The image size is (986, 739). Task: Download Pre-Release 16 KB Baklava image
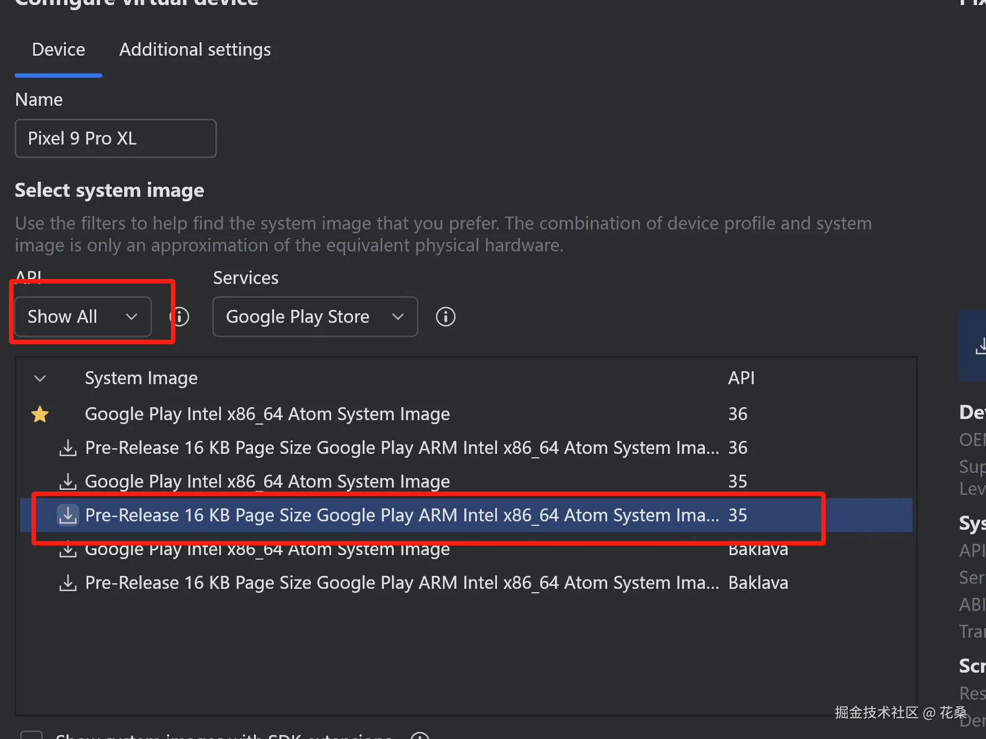[x=68, y=583]
